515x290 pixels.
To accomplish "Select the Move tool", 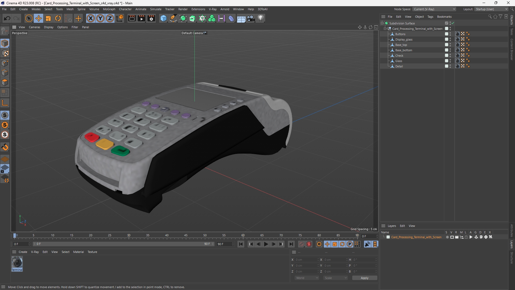I will coord(39,19).
